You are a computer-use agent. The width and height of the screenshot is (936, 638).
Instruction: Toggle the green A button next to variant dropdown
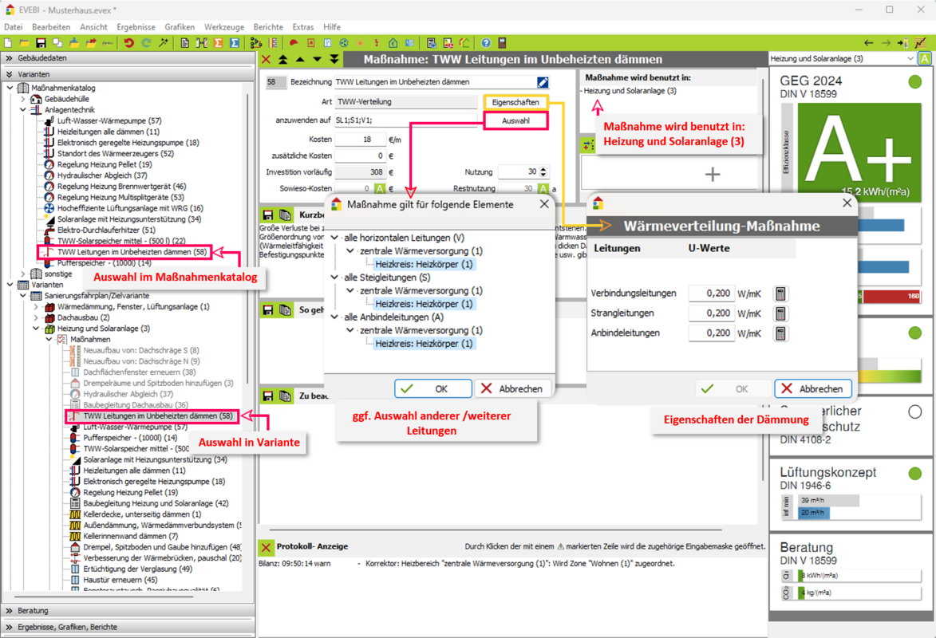tap(925, 58)
